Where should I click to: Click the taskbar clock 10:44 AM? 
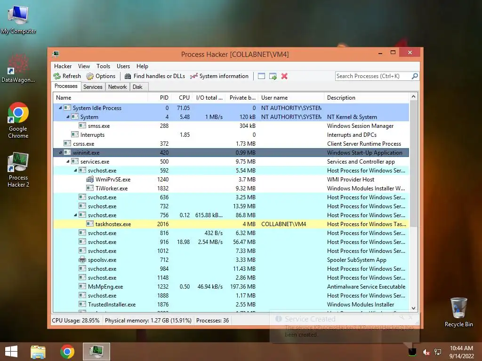(461, 352)
